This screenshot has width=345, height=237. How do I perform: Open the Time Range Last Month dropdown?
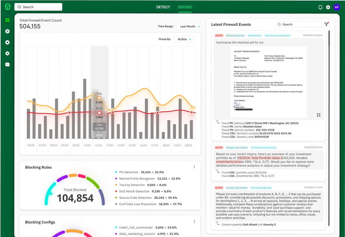pos(188,26)
